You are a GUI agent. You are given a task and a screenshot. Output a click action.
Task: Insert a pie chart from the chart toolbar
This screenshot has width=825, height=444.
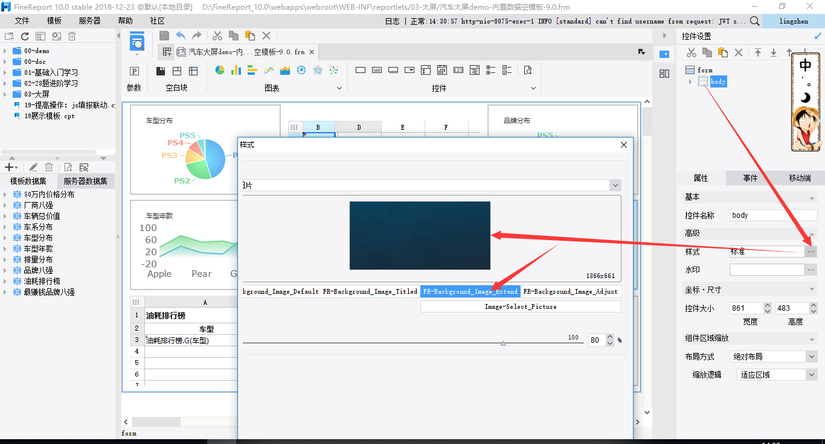[x=220, y=71]
